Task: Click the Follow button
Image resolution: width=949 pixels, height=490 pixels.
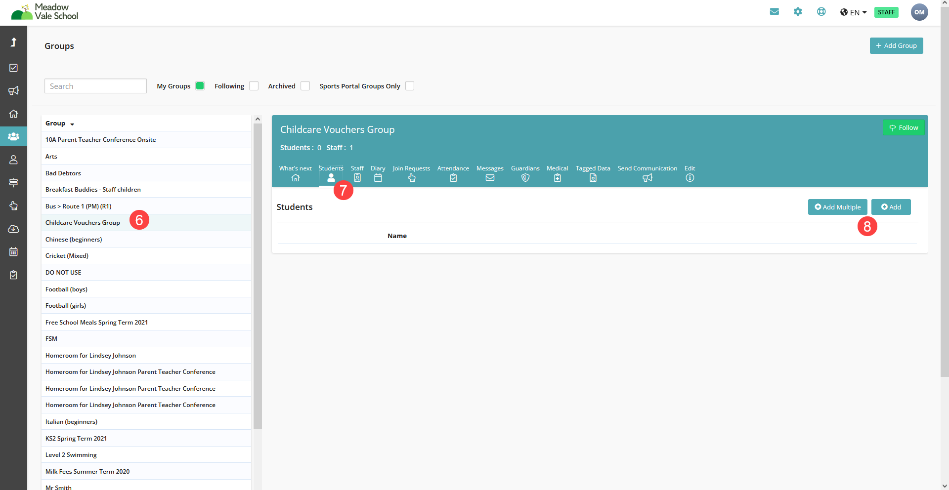Action: 904,127
